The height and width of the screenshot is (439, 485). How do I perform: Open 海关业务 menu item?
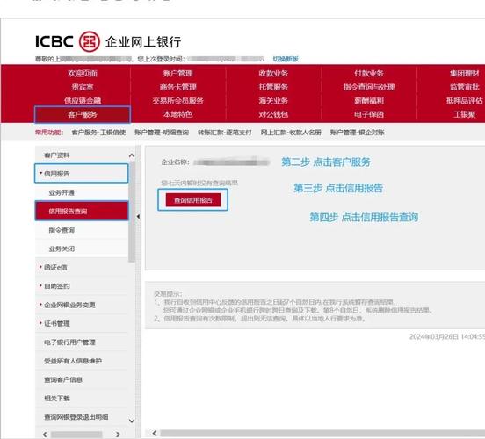(273, 100)
